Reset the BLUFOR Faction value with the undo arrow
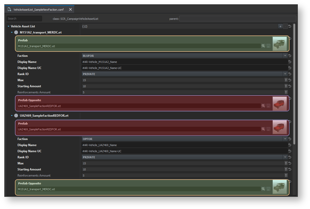 coord(290,56)
